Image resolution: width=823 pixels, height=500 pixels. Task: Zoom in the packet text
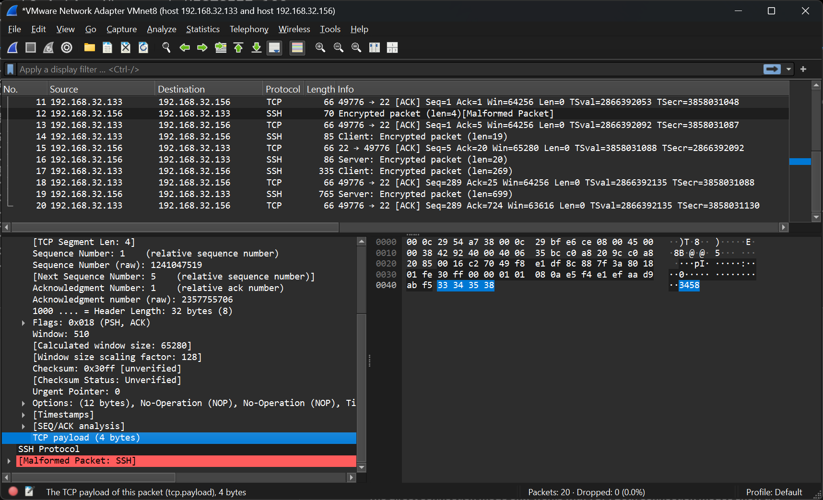coord(320,47)
